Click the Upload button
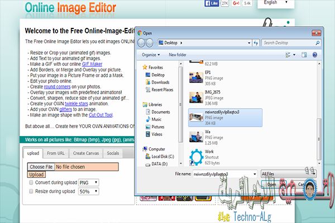Image resolution: width=335 pixels, height=223 pixels. pos(36,174)
